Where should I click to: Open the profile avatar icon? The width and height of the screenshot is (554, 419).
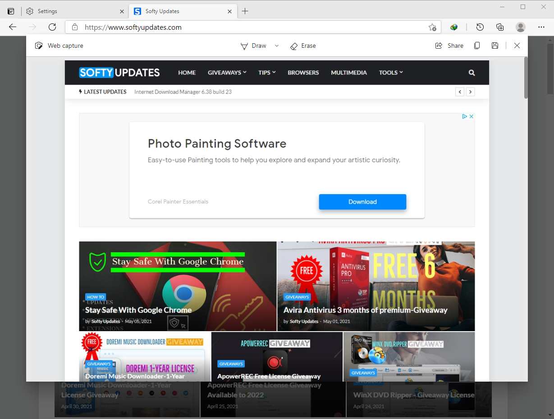pyautogui.click(x=521, y=27)
